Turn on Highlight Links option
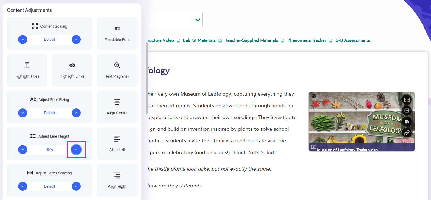This screenshot has width=431, height=200. [72, 70]
